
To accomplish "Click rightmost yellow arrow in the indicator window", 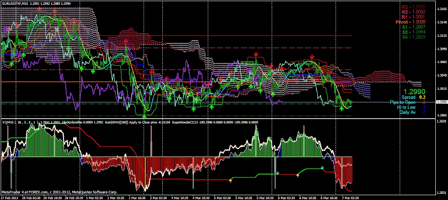I will pyautogui.click(x=298, y=175).
